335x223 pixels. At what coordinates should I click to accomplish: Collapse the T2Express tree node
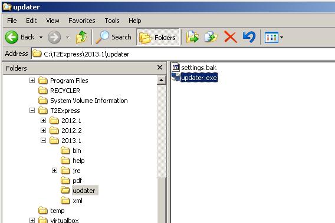click(x=32, y=111)
